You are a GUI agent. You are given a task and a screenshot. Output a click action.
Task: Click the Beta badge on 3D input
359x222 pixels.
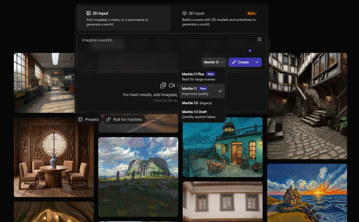(251, 13)
